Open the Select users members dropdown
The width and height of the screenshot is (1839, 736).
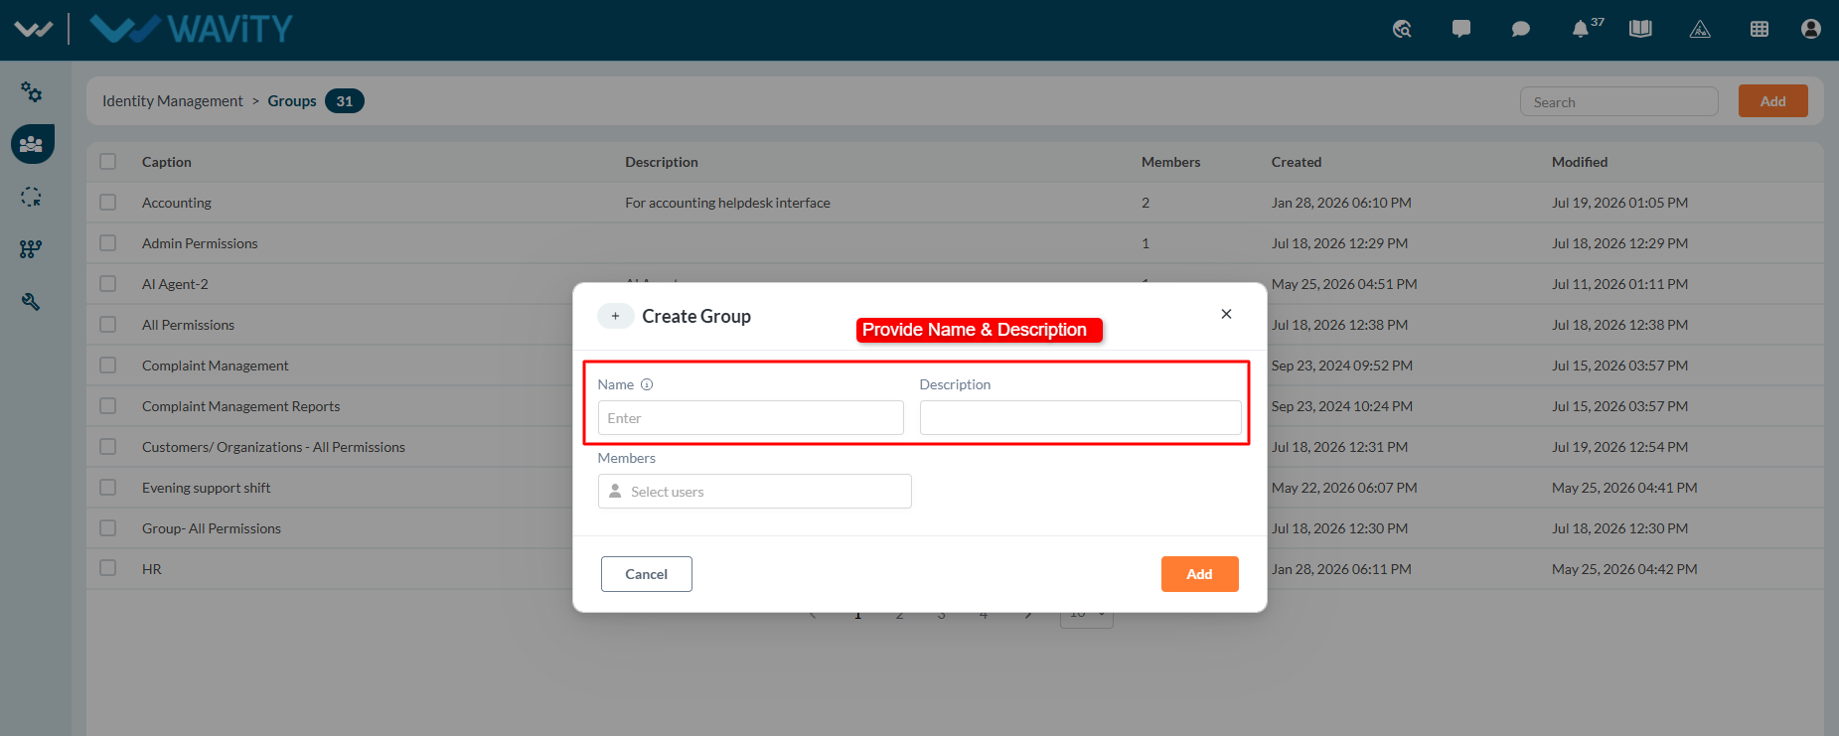(x=754, y=492)
